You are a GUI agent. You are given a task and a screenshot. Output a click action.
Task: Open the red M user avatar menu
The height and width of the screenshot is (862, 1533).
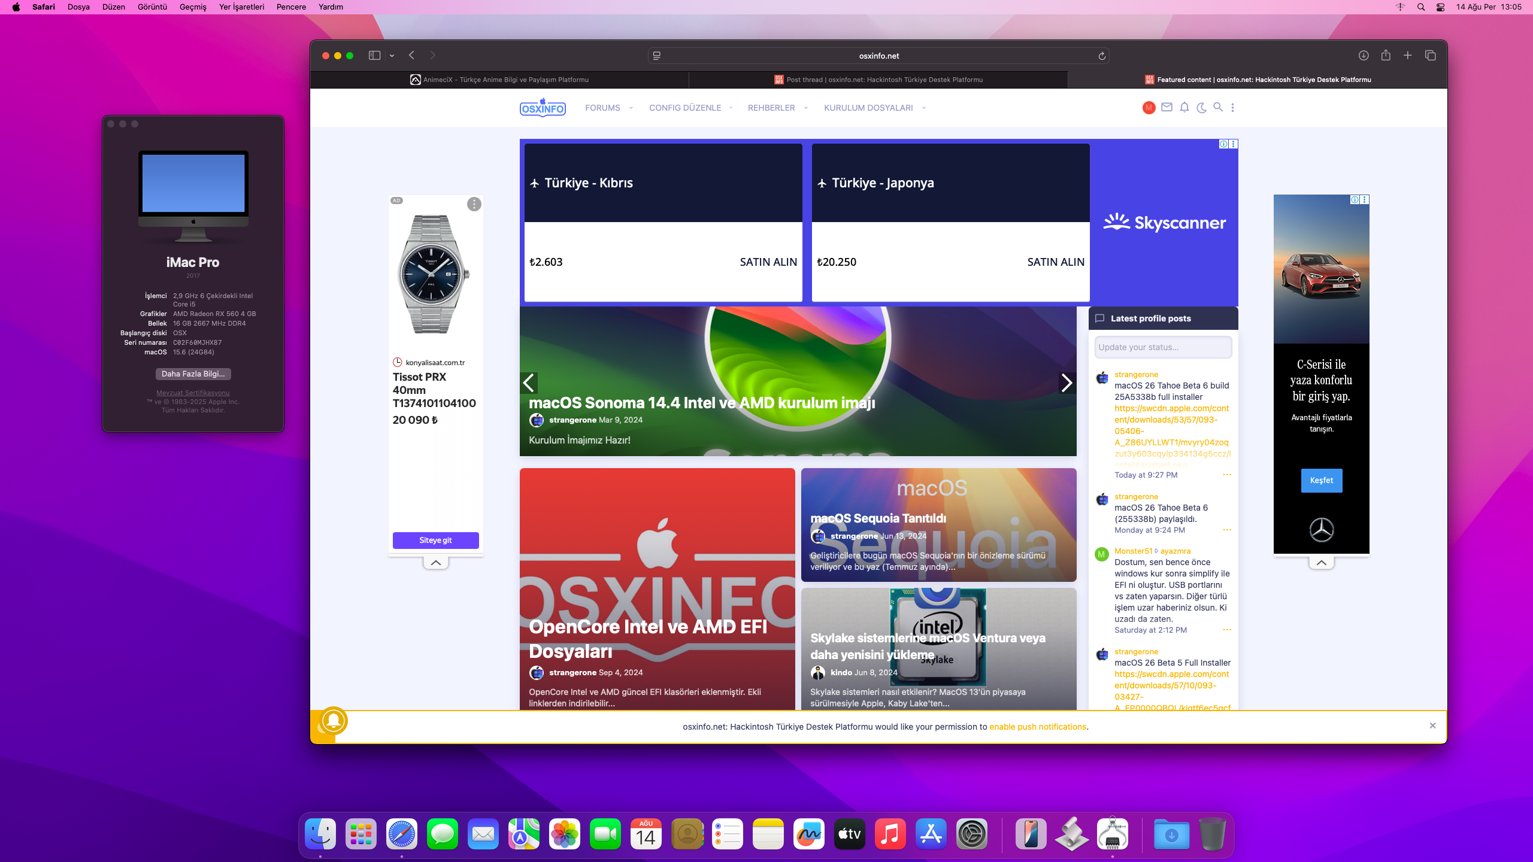(1149, 108)
